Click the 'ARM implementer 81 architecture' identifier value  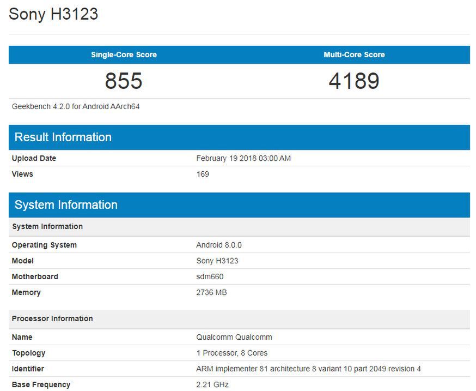308,369
